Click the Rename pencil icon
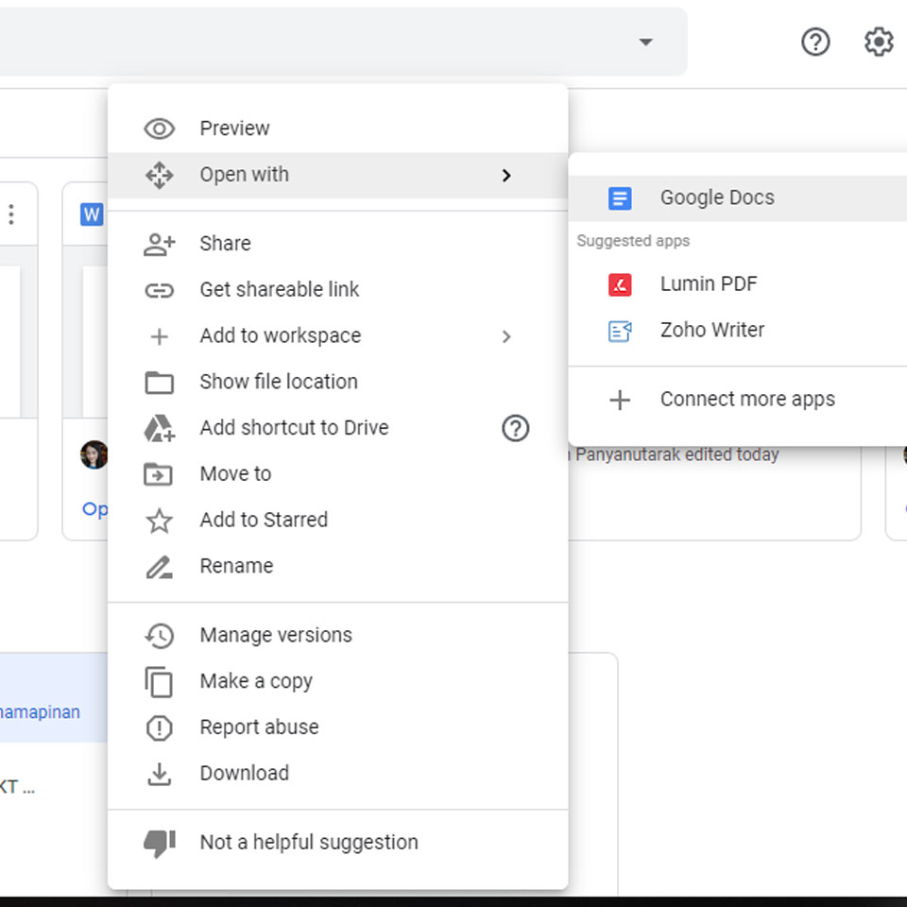The width and height of the screenshot is (907, 907). coord(159,567)
